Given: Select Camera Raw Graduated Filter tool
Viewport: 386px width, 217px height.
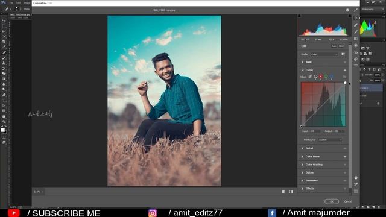Looking at the screenshot, I should (356, 39).
